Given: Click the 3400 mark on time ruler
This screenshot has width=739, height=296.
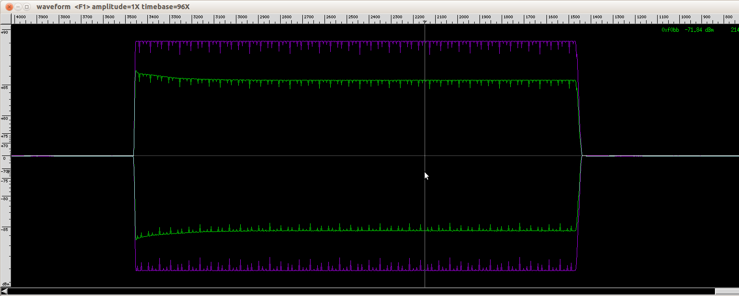Looking at the screenshot, I should [154, 17].
